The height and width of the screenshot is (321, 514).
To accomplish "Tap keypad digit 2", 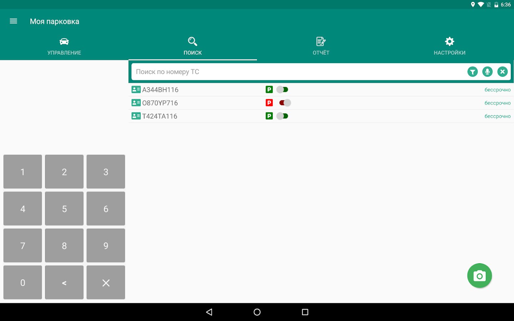I will [64, 172].
